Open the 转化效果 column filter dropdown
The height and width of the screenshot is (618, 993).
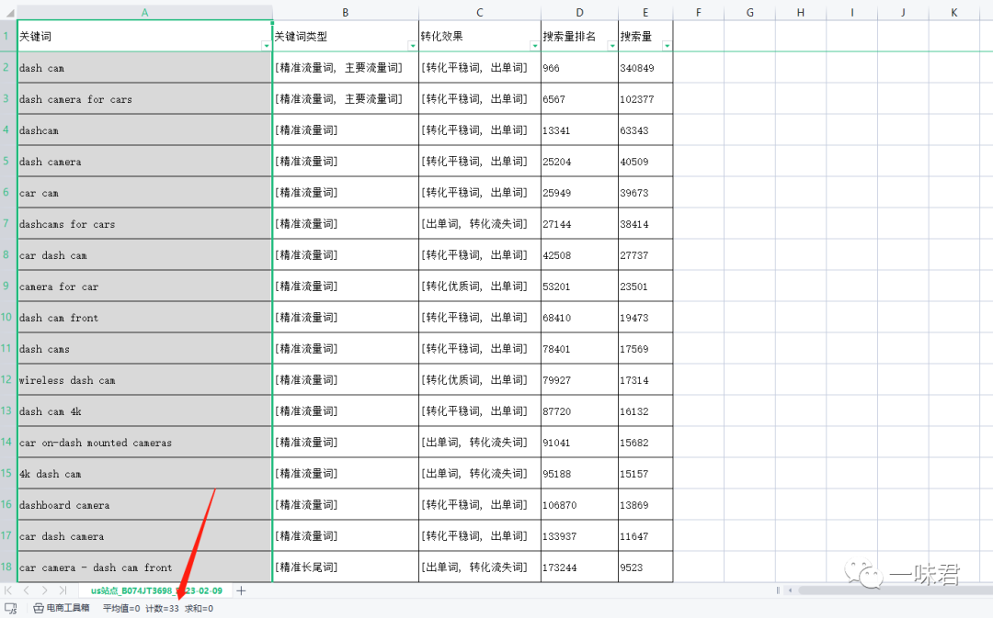[535, 46]
